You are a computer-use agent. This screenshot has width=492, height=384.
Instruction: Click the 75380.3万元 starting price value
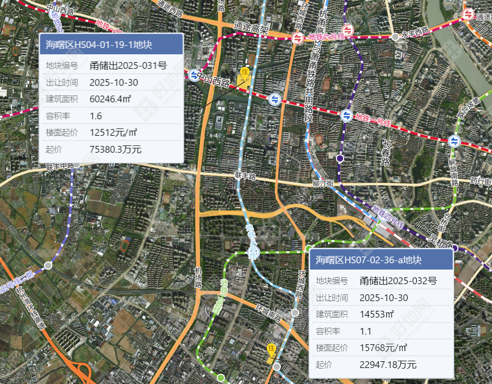[115, 149]
